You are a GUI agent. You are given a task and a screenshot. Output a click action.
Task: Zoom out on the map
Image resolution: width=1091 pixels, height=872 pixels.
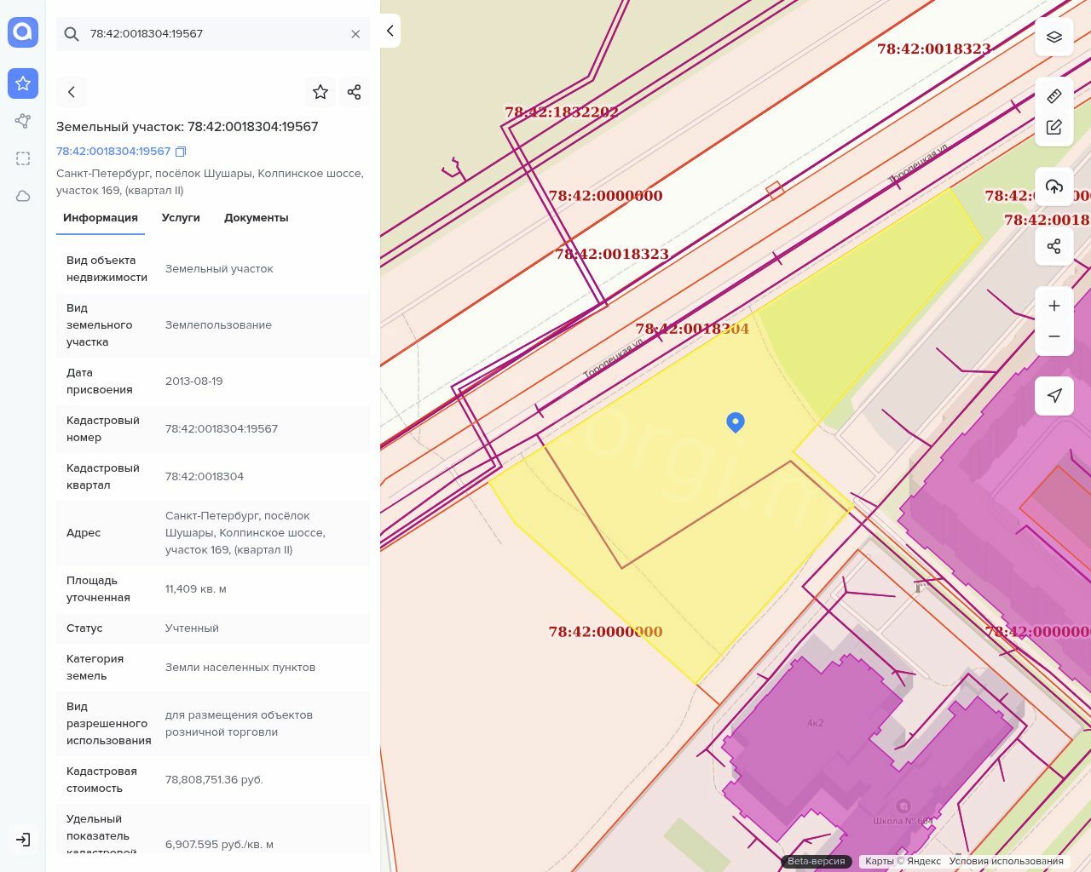click(x=1054, y=336)
